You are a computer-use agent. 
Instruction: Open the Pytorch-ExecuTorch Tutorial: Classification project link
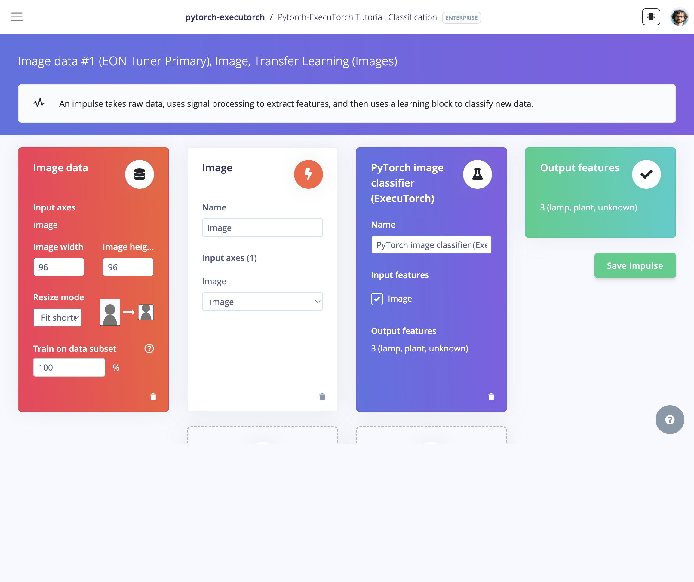pyautogui.click(x=357, y=17)
